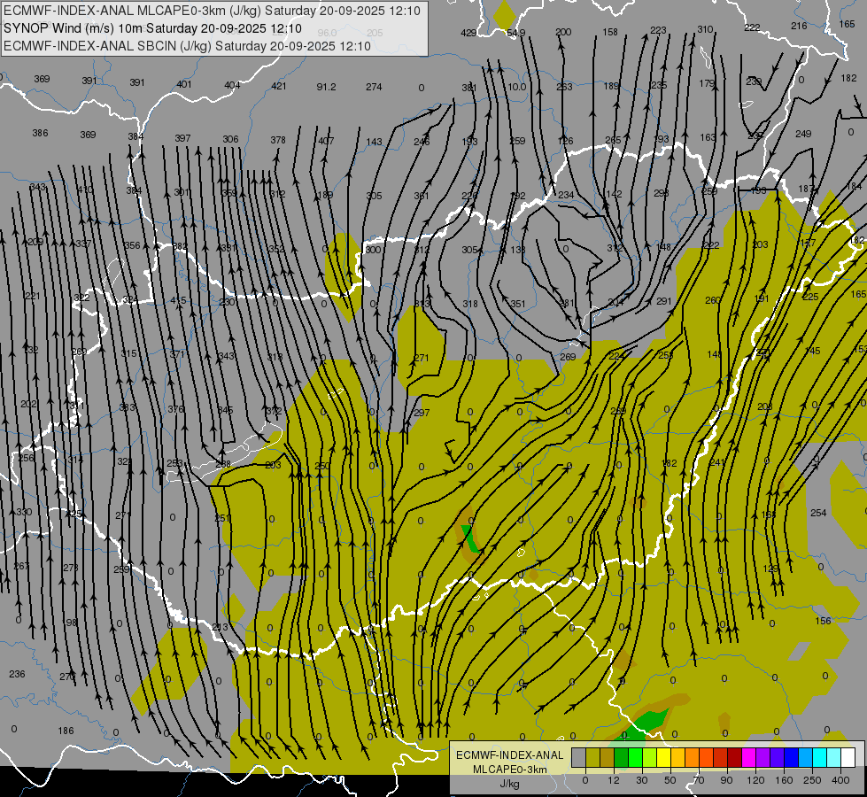867x797 pixels.
Task: Select the pure yellow swatch in legend
Action: (x=664, y=757)
